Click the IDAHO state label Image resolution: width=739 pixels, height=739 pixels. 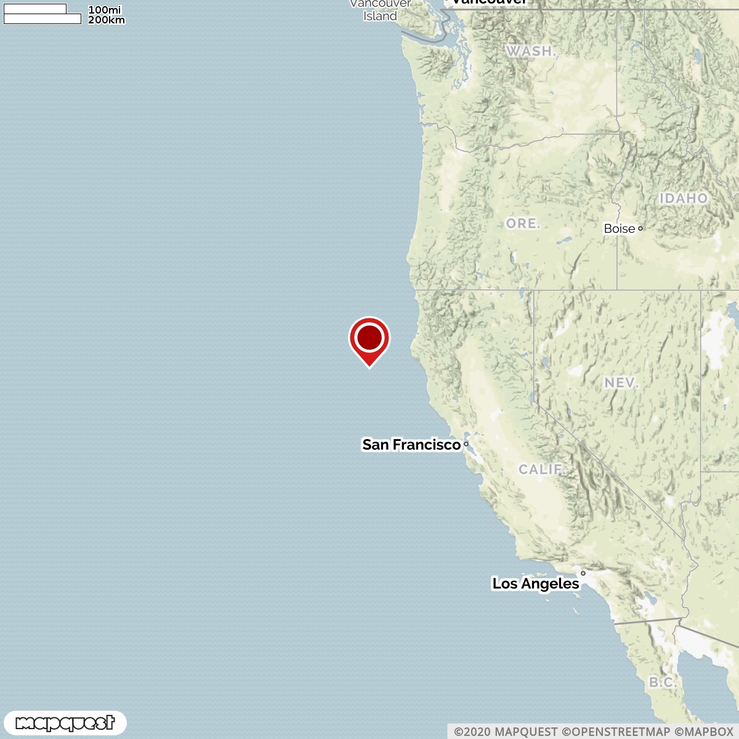coord(684,198)
